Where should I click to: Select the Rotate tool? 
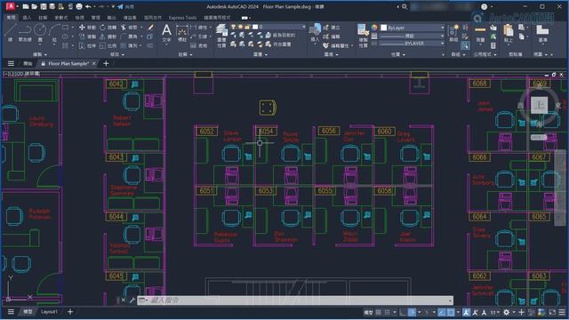108,28
